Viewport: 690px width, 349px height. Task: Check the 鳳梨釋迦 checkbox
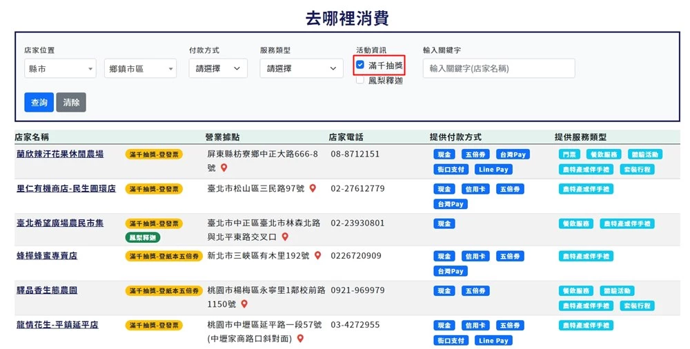coord(360,80)
